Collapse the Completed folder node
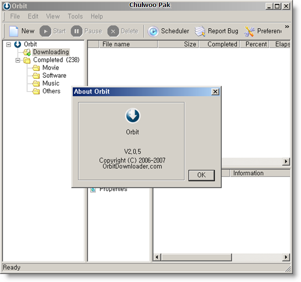 (18, 60)
